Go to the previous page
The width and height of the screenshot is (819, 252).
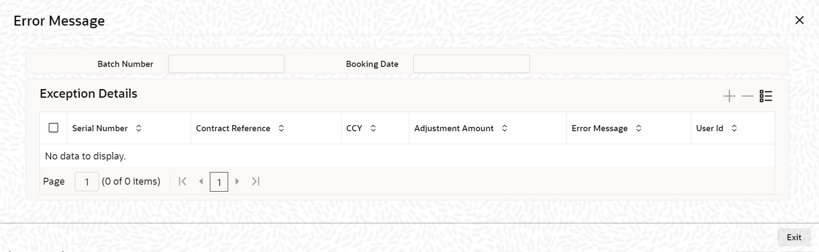click(201, 182)
